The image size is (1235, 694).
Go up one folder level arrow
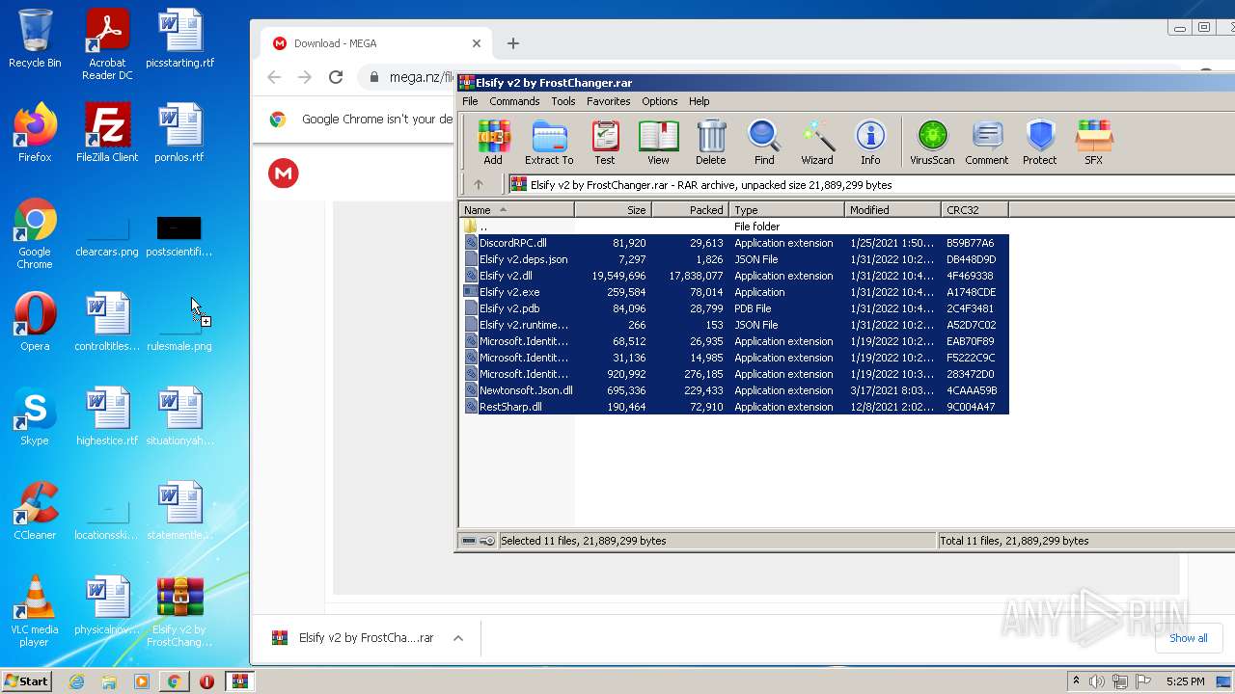tap(479, 185)
